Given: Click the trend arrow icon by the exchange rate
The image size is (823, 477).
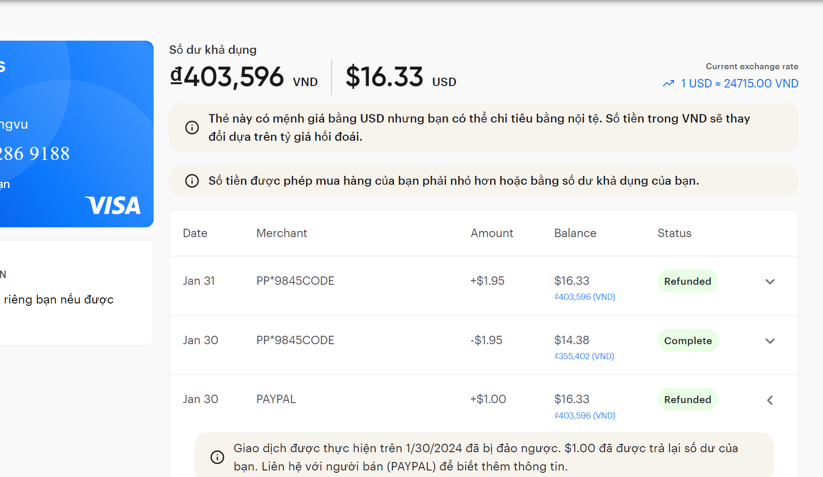Looking at the screenshot, I should (x=668, y=84).
